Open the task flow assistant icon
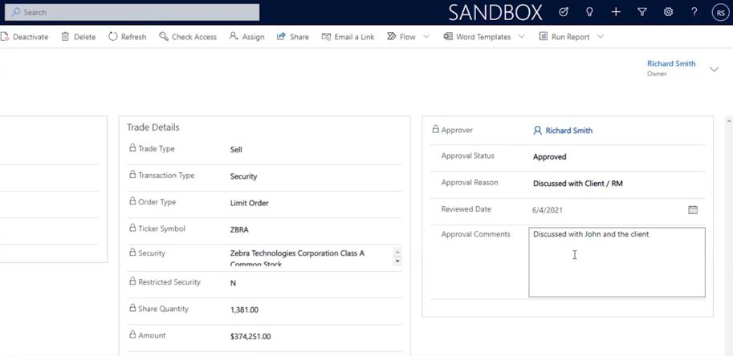Viewport: 733px width, 356px height. 564,12
